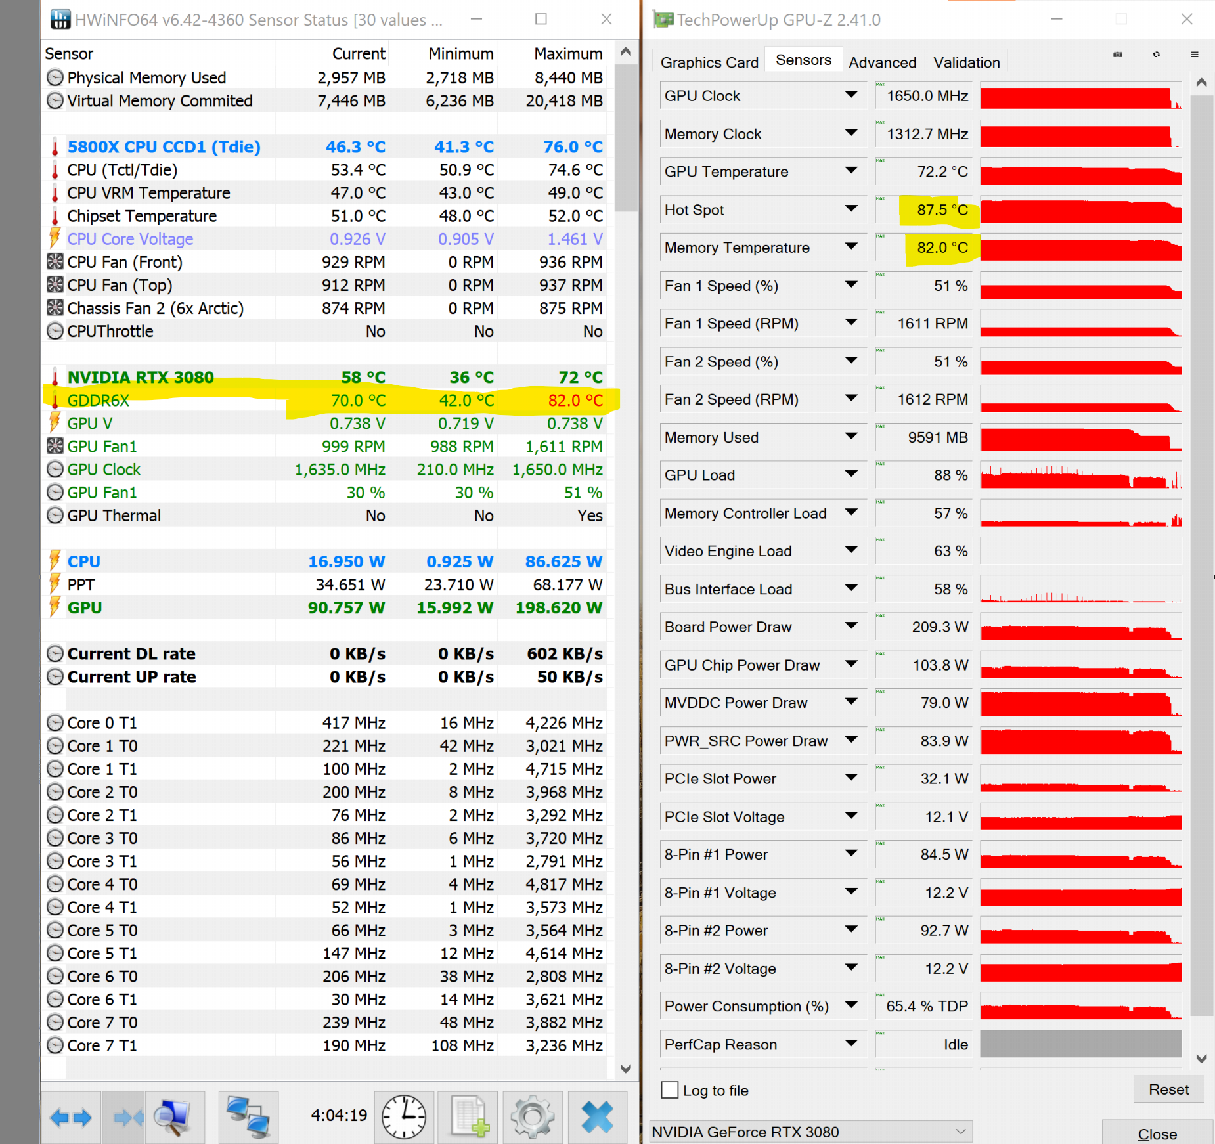Click the HWiNFO clock reset timer icon

click(x=404, y=1117)
